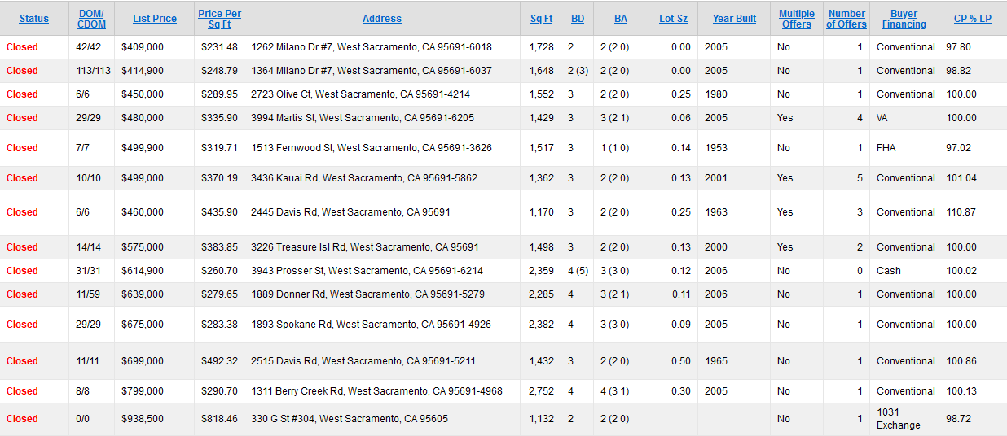This screenshot has width=1007, height=436.
Task: Select address 1889 Donner Rd
Action: click(x=368, y=294)
